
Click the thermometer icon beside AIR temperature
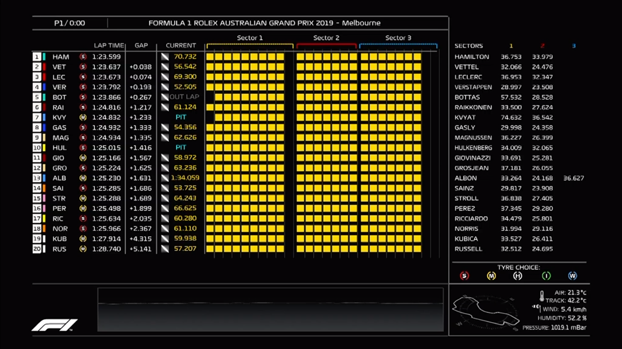click(542, 297)
